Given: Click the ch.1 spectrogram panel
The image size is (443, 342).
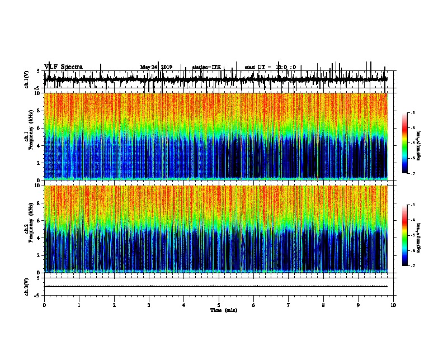Looking at the screenshot, I should pos(215,136).
